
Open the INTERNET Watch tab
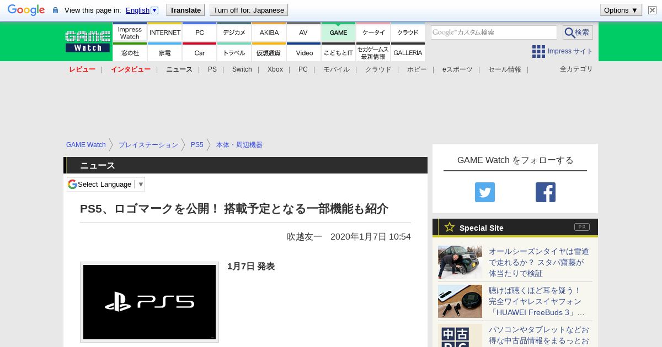click(x=165, y=32)
